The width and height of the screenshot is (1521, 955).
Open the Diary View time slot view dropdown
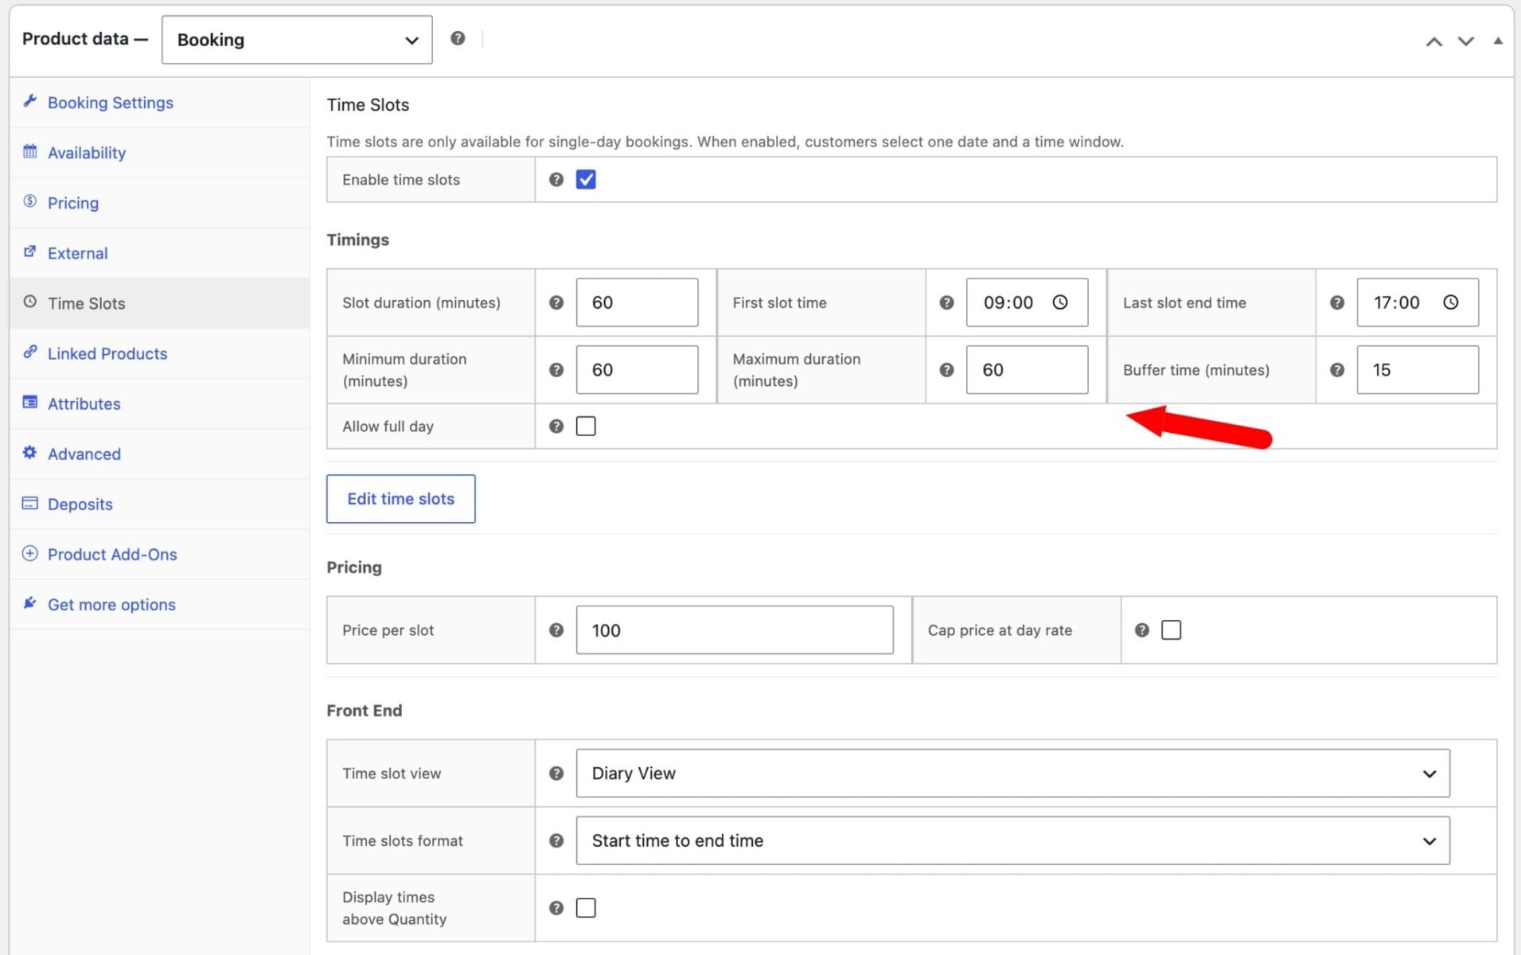[1012, 774]
